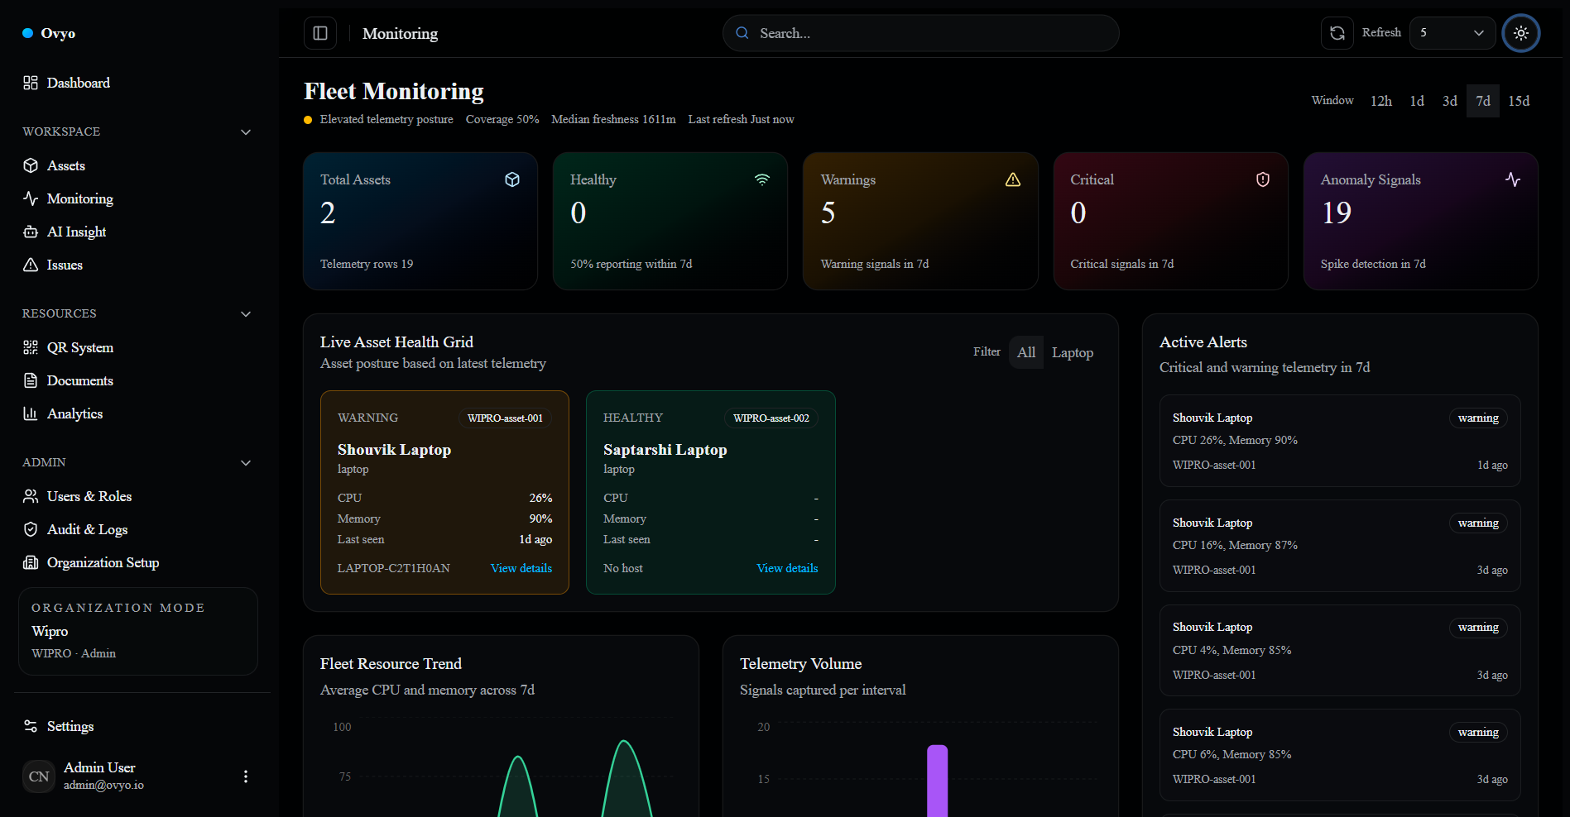Click the Total Assets cube icon
Image resolution: width=1570 pixels, height=817 pixels.
tap(512, 179)
